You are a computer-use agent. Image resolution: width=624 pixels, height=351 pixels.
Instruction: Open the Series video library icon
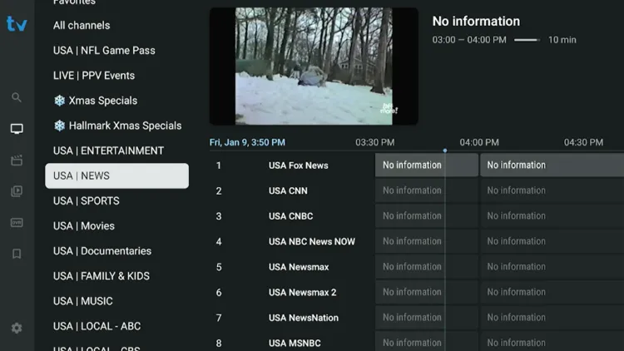pos(17,191)
